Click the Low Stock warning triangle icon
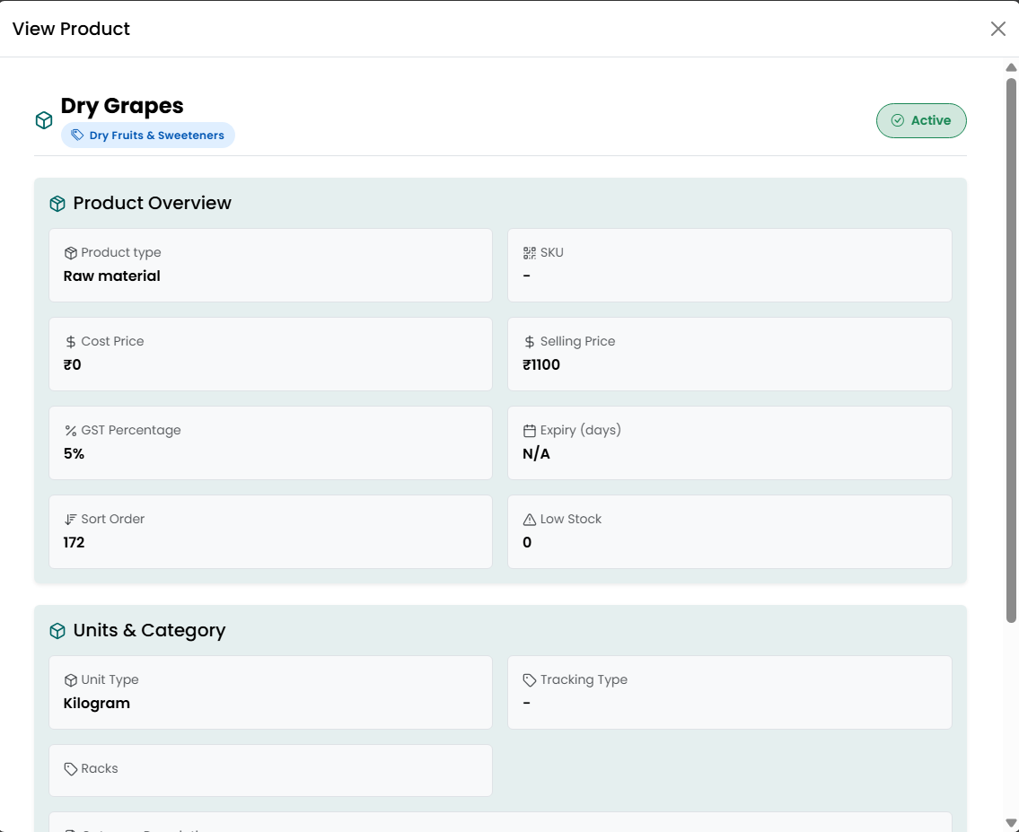 (x=530, y=520)
